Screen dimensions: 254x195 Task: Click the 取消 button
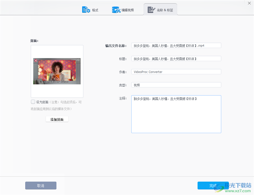tap(41, 185)
